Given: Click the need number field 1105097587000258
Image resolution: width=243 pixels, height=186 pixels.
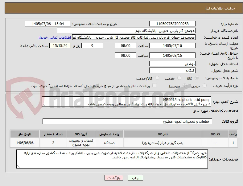Looking at the screenshot, I should click(172, 24).
